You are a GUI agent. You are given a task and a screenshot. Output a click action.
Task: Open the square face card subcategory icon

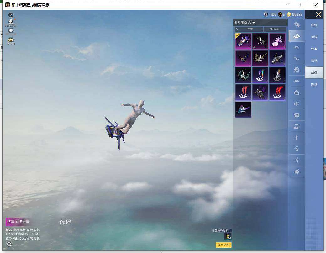tap(297, 115)
